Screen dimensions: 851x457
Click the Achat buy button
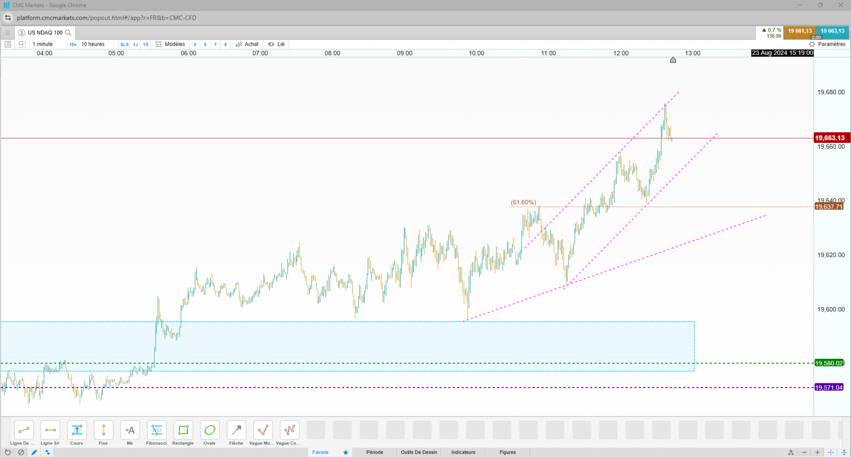pyautogui.click(x=247, y=44)
